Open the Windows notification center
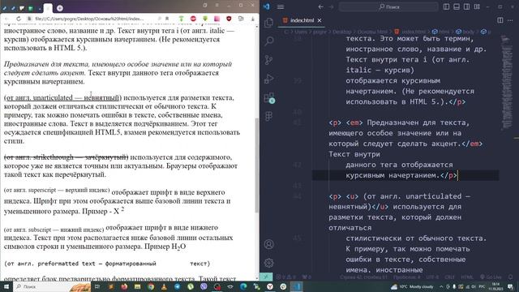This screenshot has height=292, width=519. (510, 286)
